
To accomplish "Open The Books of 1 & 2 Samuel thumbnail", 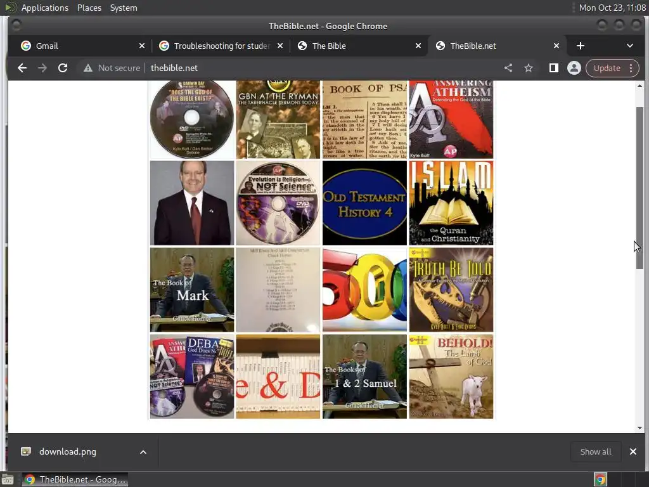I will point(364,377).
